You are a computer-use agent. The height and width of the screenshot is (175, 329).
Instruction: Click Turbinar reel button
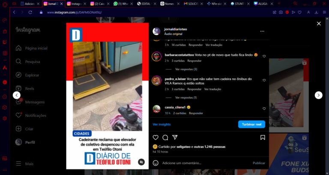click(251, 124)
